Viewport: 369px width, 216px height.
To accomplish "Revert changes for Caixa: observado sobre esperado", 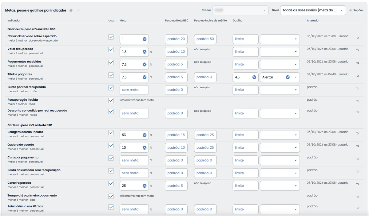I will (x=358, y=38).
